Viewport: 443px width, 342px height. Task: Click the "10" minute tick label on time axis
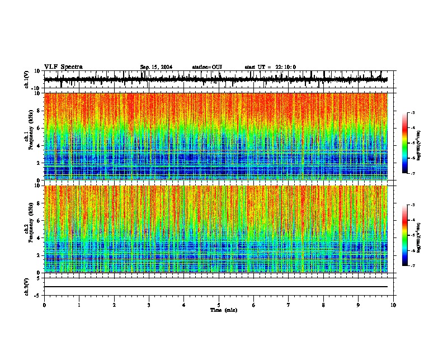coord(393,305)
